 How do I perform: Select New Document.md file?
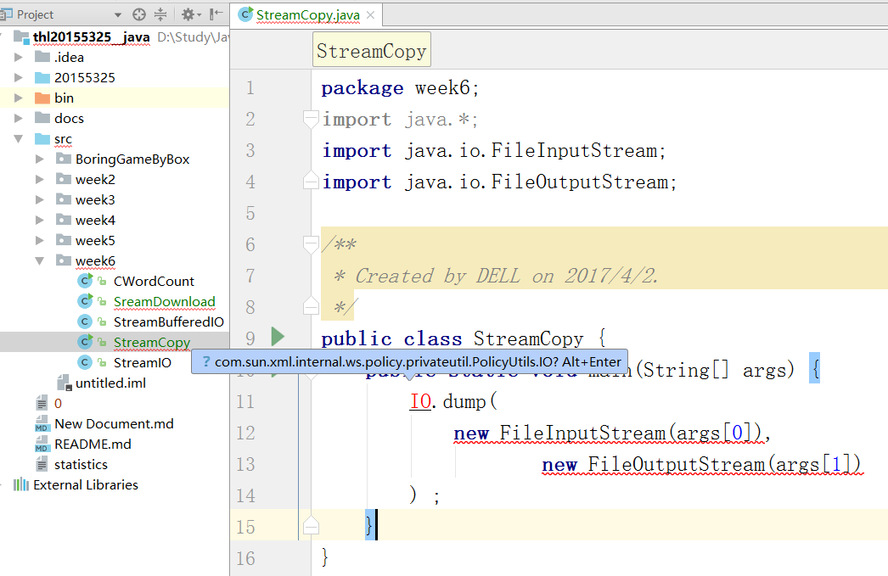114,424
